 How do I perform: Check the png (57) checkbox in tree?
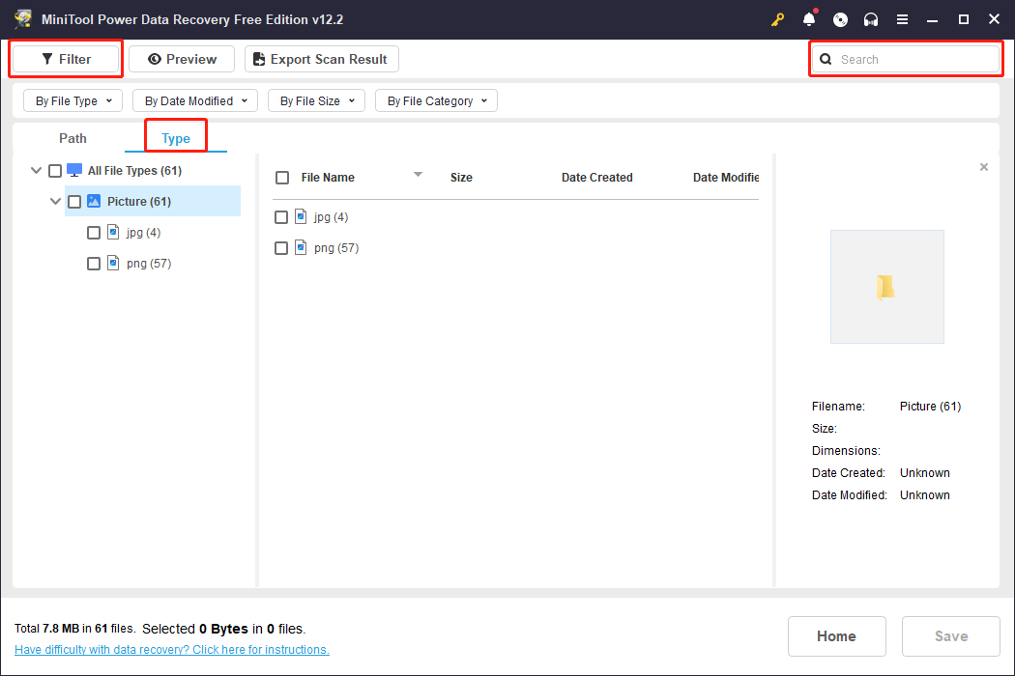tap(94, 264)
